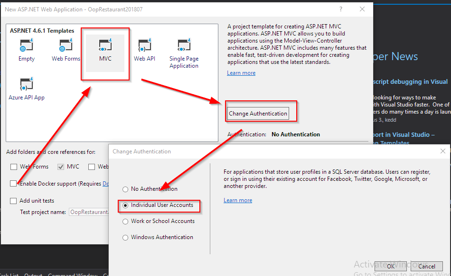Select the Web API template icon
The width and height of the screenshot is (451, 276).
click(x=144, y=51)
